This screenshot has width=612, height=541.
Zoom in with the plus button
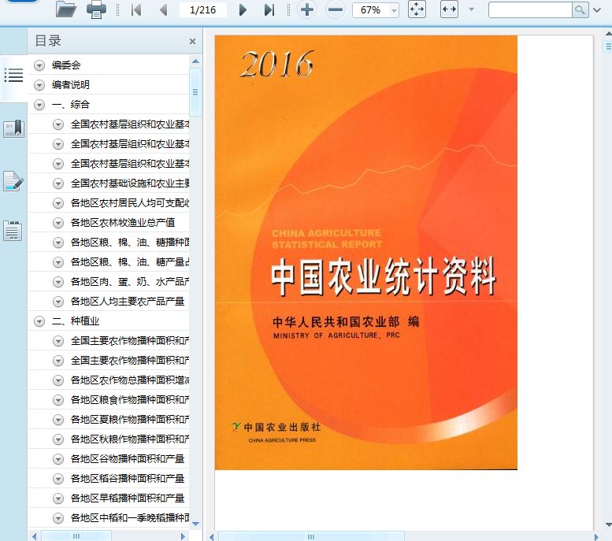coord(307,10)
